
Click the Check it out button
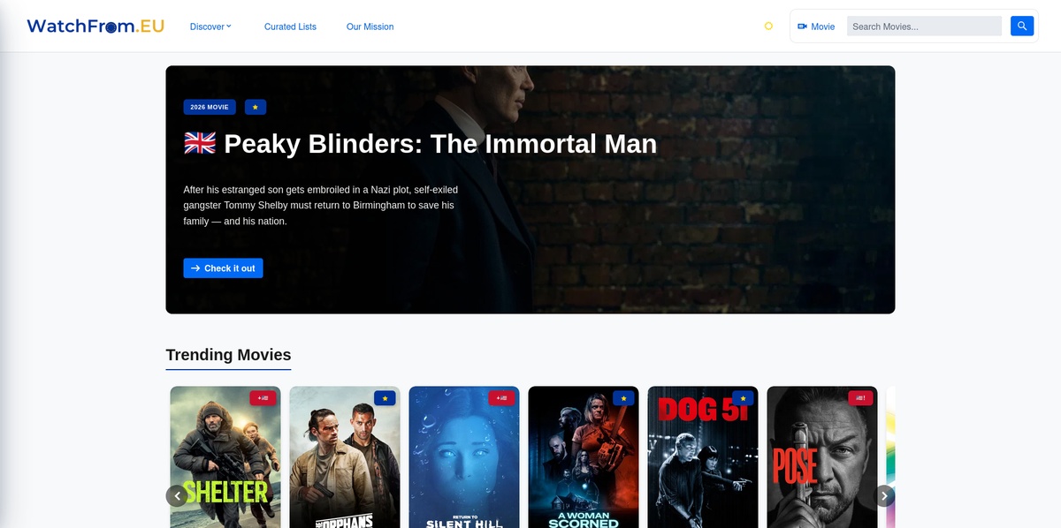click(223, 268)
